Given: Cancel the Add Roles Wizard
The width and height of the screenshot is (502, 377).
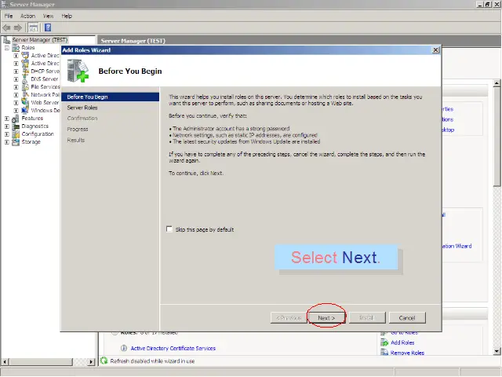Looking at the screenshot, I should pos(406,318).
